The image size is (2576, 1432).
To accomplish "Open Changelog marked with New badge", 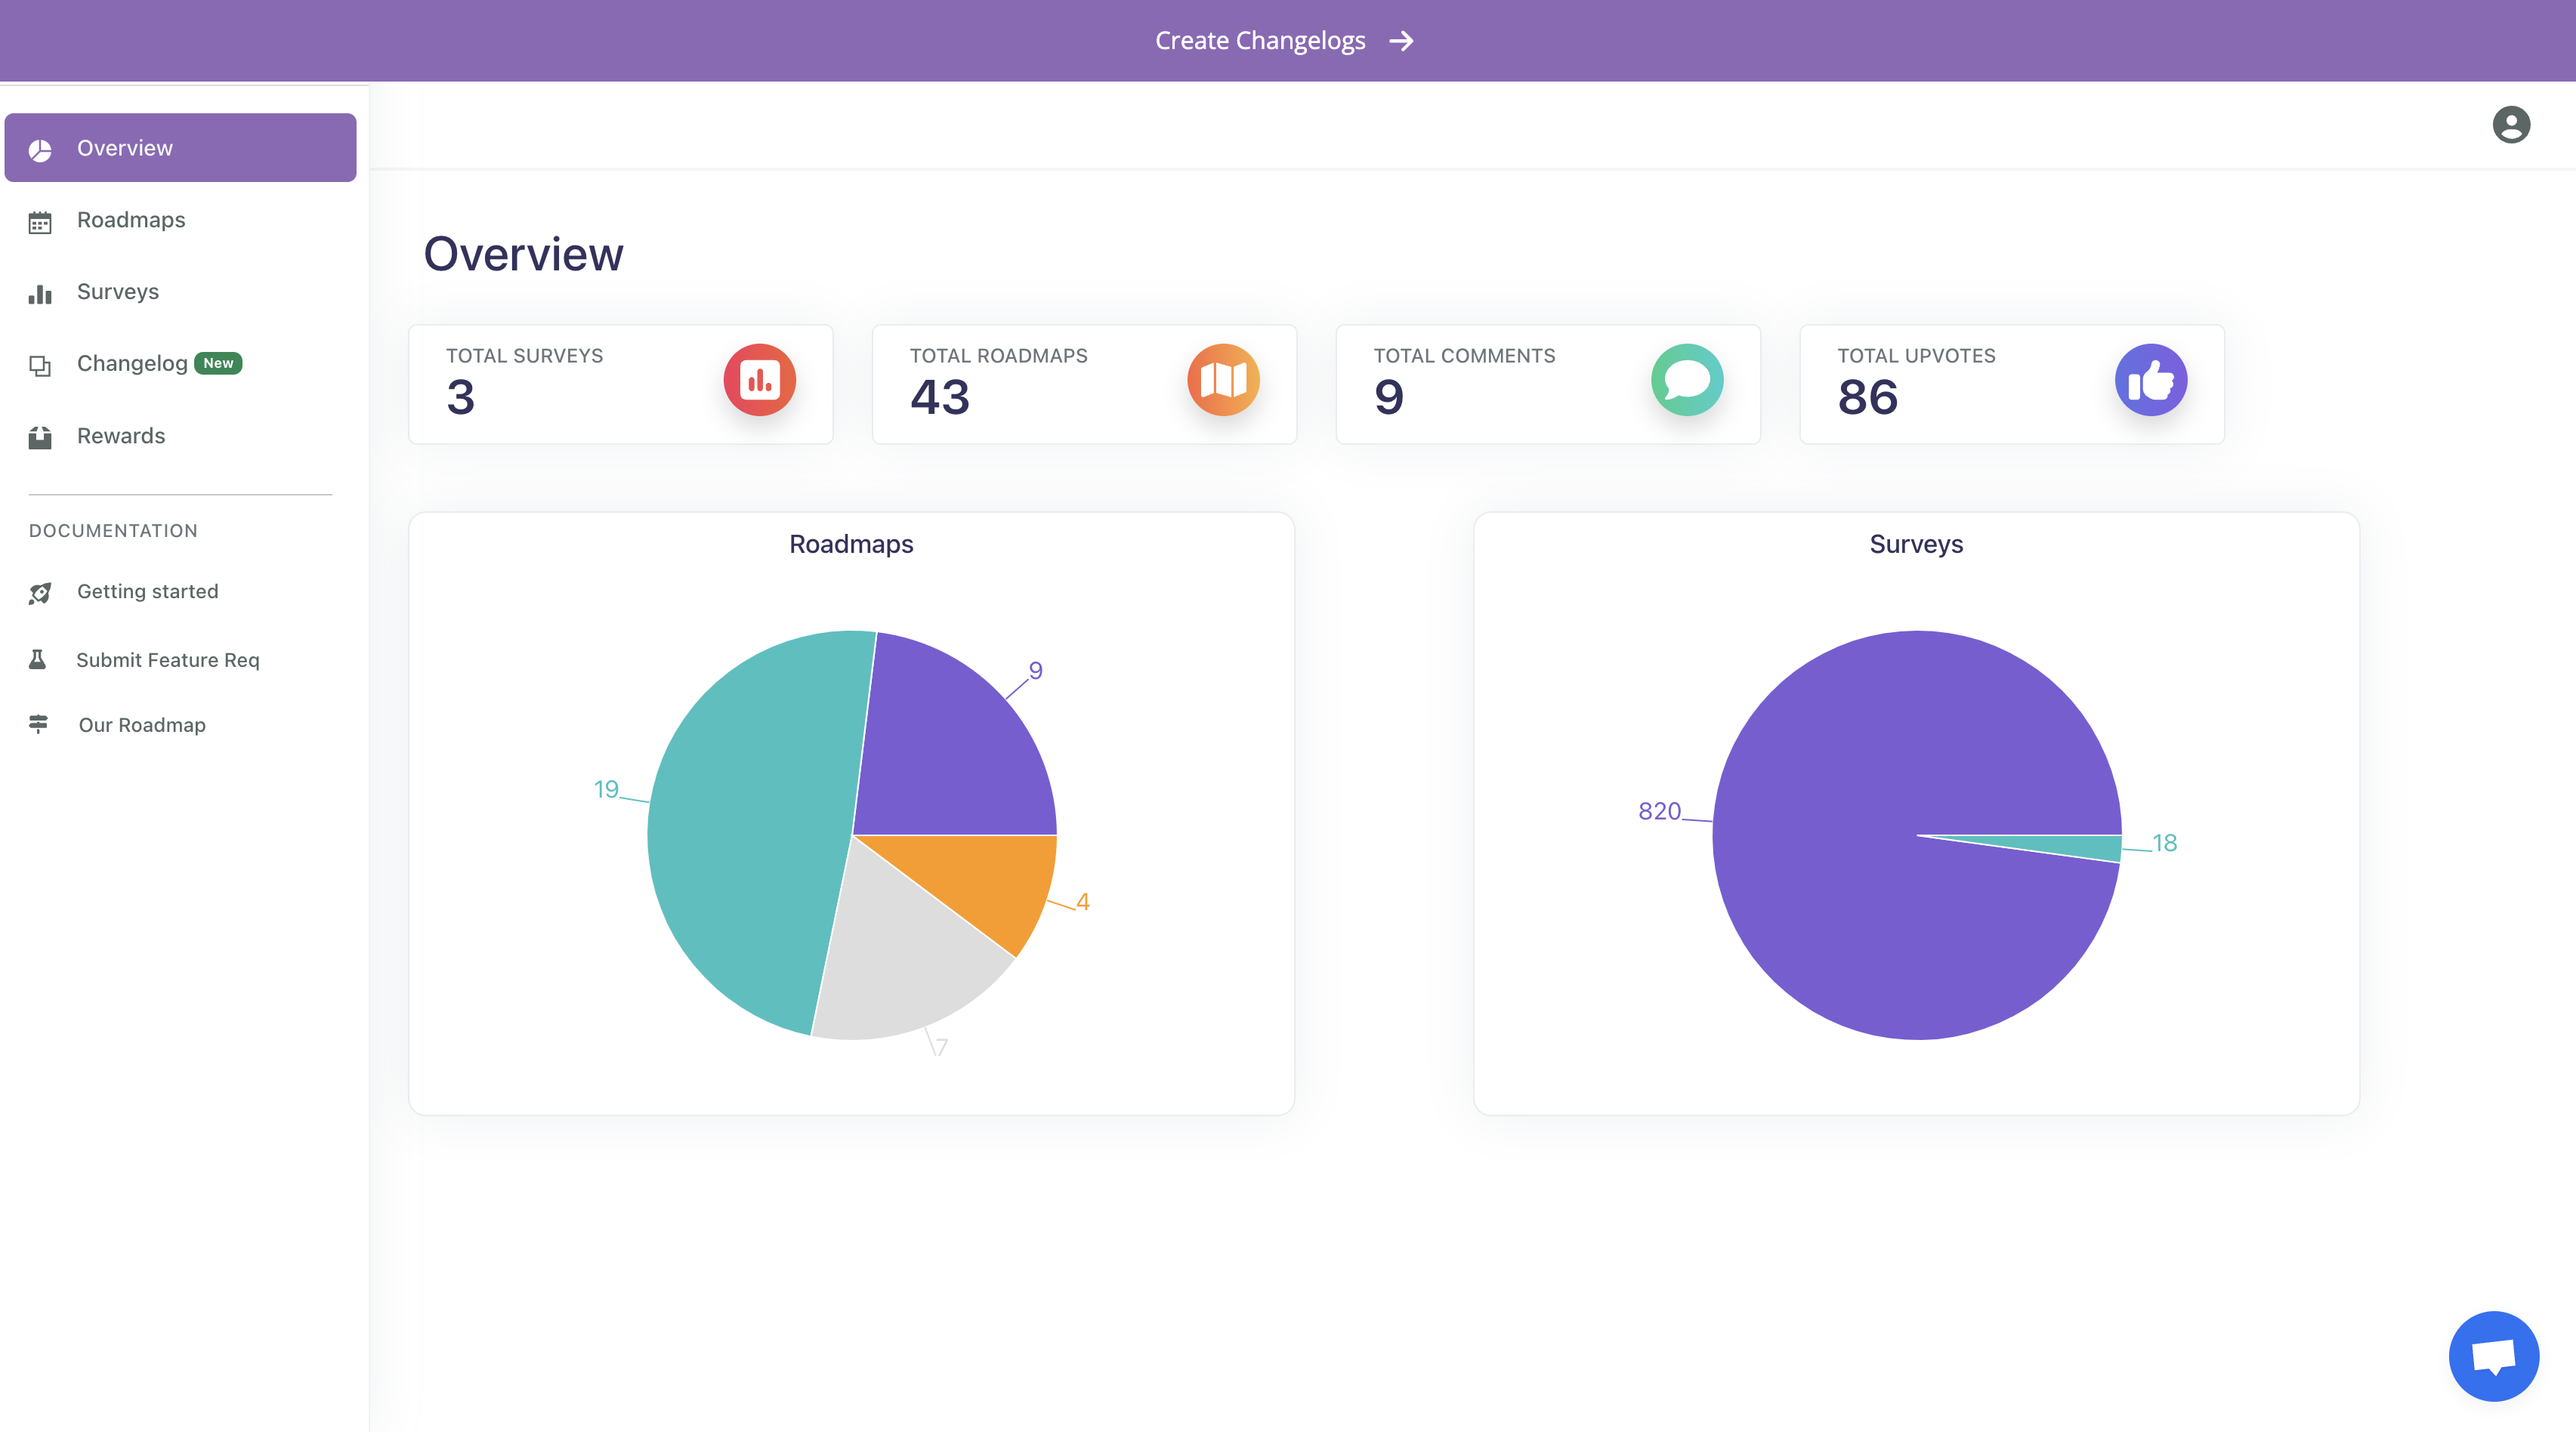I will click(x=133, y=364).
